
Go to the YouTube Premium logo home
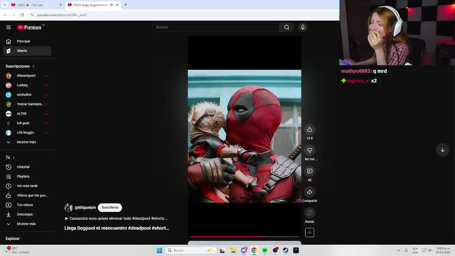[29, 27]
